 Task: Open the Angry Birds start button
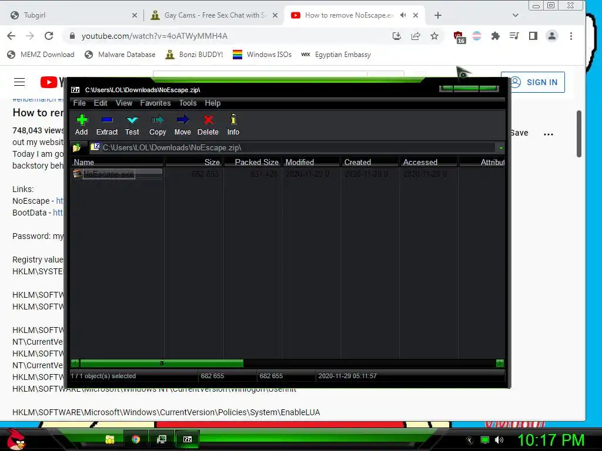coord(16,439)
